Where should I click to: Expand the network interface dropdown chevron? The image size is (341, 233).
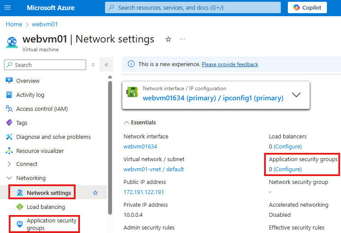[x=296, y=95]
